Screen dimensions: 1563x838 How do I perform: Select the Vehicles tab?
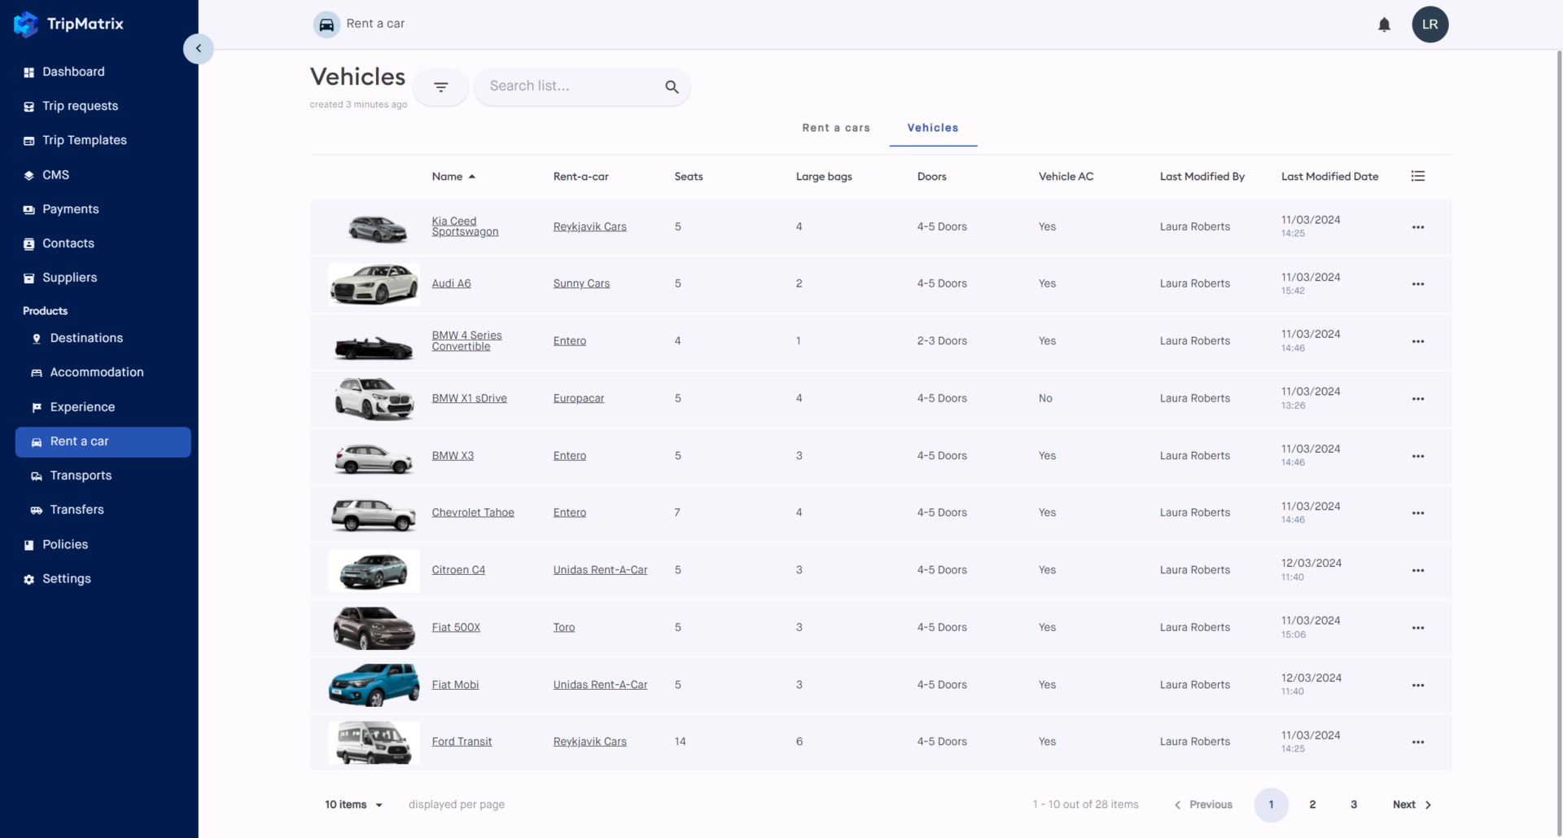coord(933,128)
